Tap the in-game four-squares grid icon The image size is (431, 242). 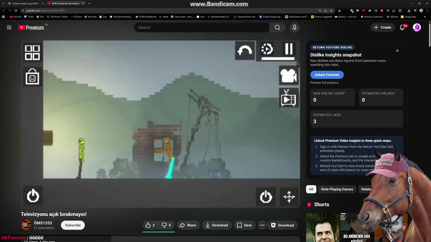pos(32,53)
